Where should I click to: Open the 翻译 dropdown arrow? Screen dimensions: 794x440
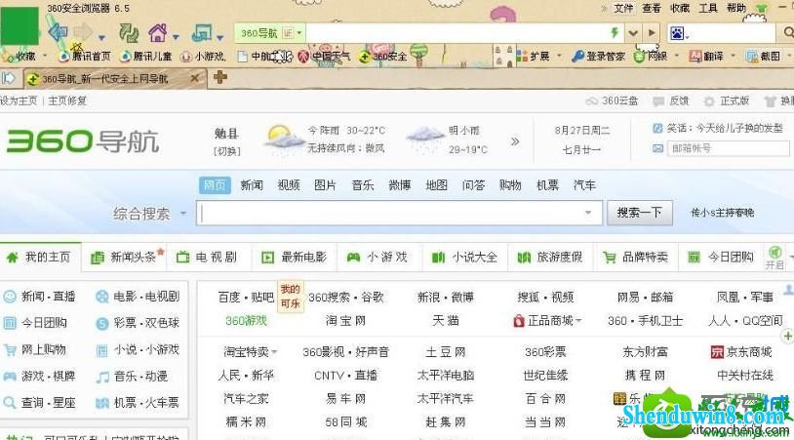click(x=733, y=56)
